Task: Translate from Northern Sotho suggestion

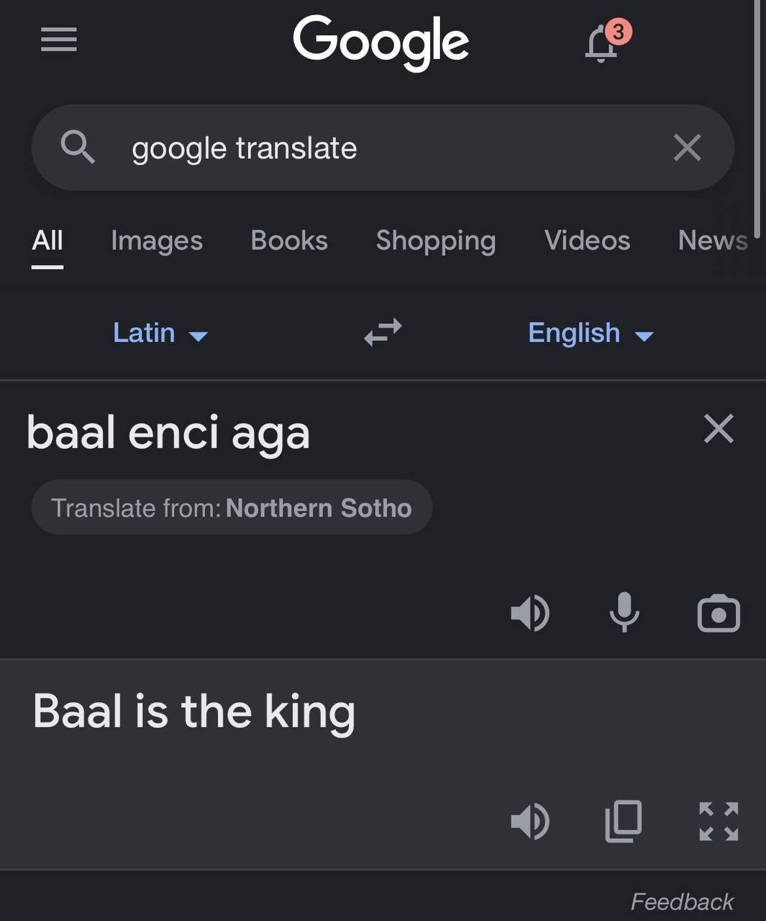Action: click(232, 508)
